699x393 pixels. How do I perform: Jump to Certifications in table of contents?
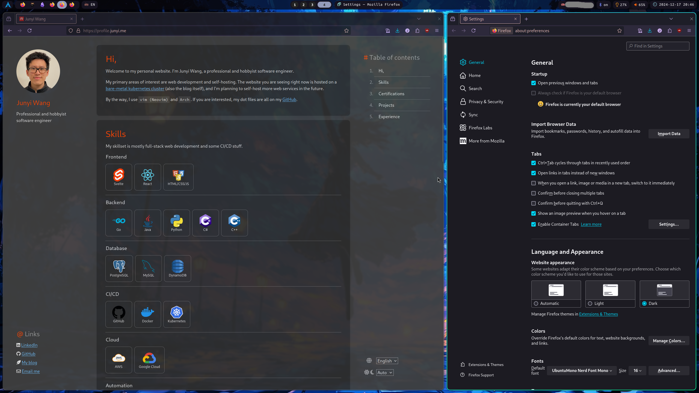pyautogui.click(x=391, y=94)
